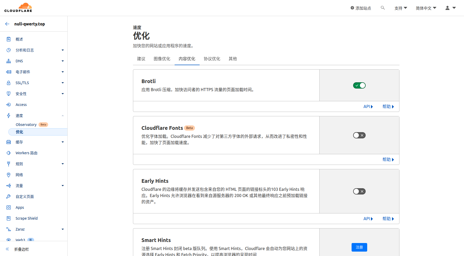Image resolution: width=464 pixels, height=256 pixels.
Task: Switch to the 图像优化 tab
Action: click(162, 59)
